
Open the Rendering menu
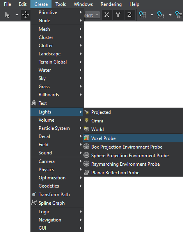(x=111, y=4)
